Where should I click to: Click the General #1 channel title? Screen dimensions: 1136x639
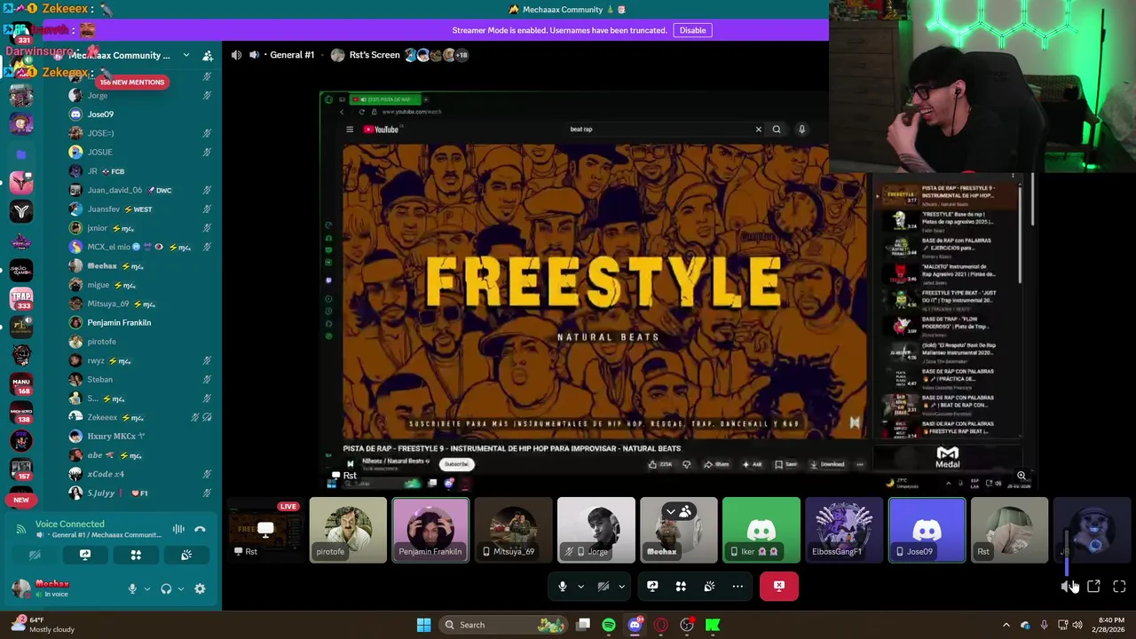tap(292, 55)
